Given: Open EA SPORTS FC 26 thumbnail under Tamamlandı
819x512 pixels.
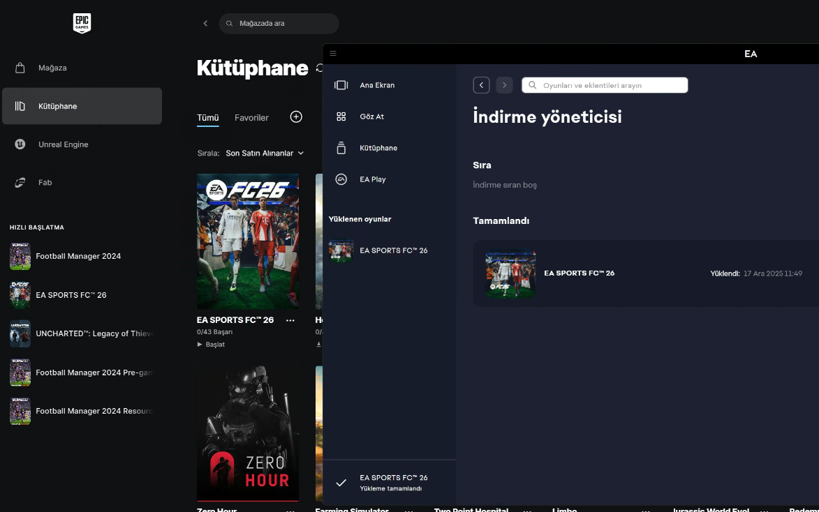Looking at the screenshot, I should (x=510, y=273).
